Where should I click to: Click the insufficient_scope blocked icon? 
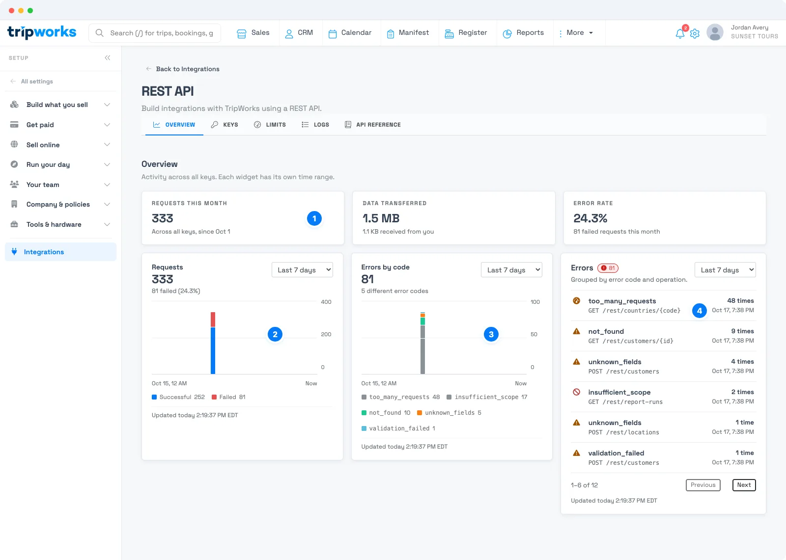[577, 392]
